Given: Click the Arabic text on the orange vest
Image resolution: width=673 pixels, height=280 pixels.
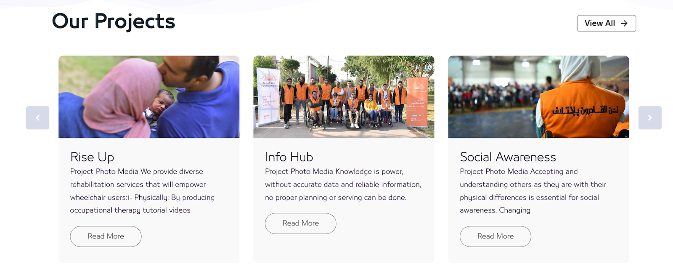Looking at the screenshot, I should coord(586,111).
